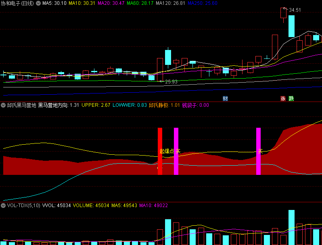The height and width of the screenshot is (245, 322).
Task: Click the VVOL: 45034 value
Action: (x=56, y=206)
